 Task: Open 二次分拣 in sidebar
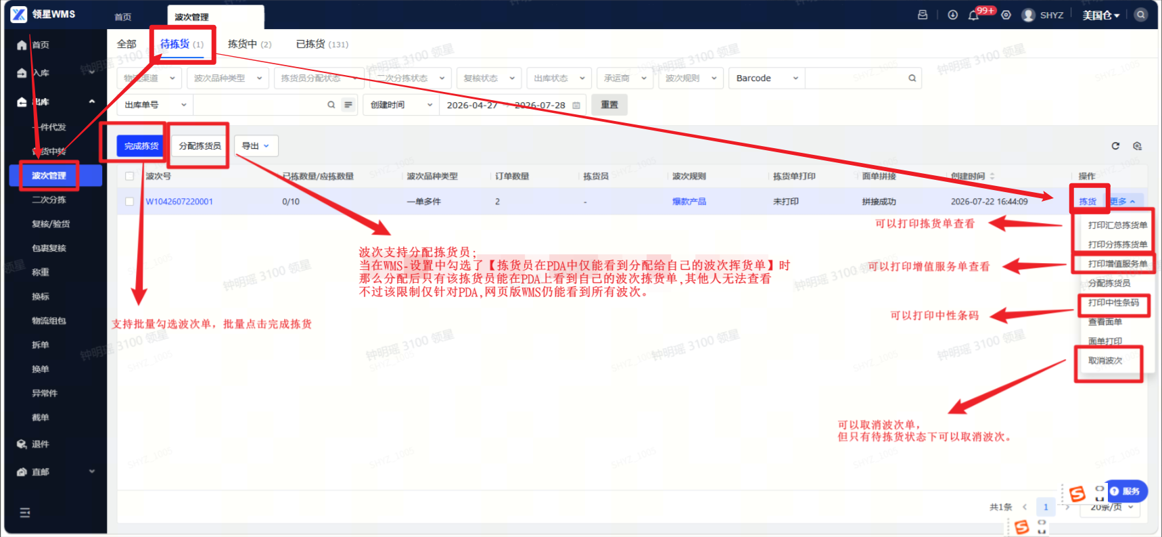coord(49,200)
